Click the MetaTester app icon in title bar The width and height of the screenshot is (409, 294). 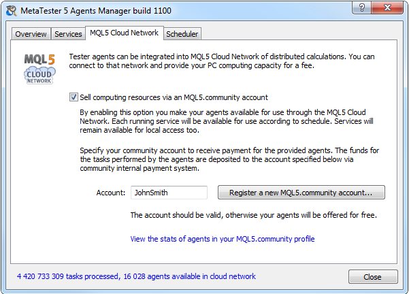[x=11, y=11]
